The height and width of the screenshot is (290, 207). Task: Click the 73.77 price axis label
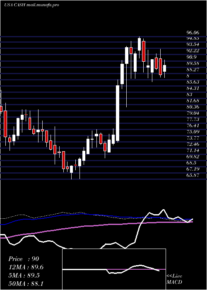point(193,138)
